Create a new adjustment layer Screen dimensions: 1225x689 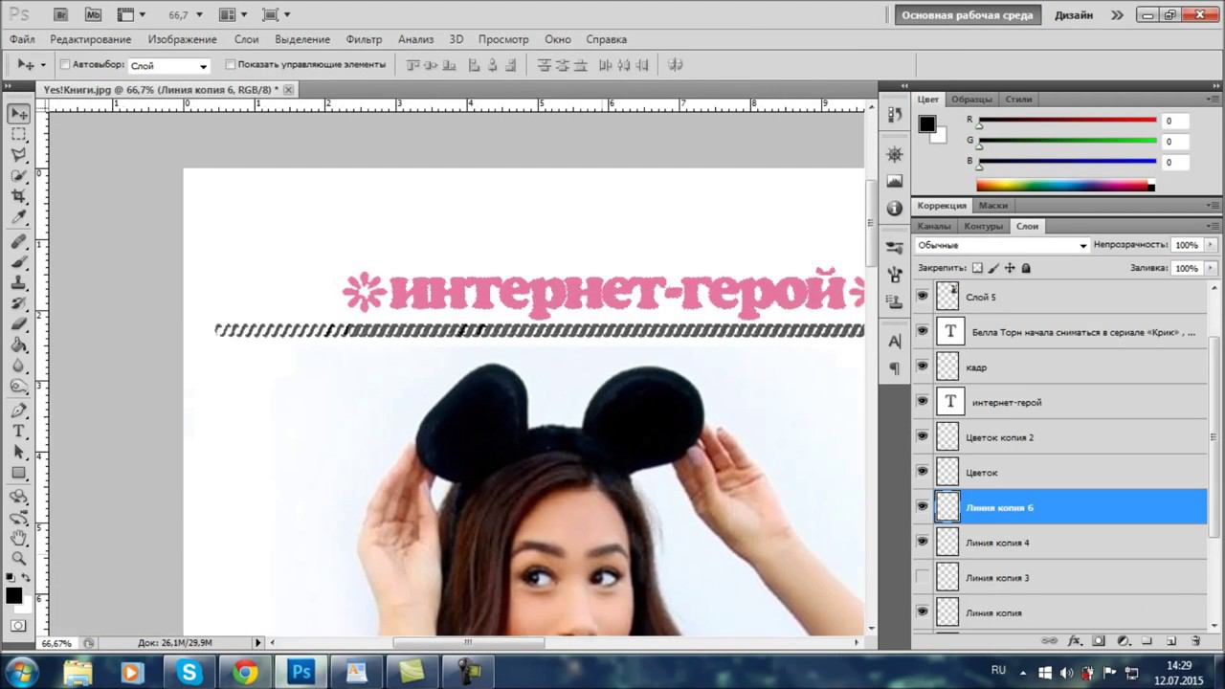1124,641
